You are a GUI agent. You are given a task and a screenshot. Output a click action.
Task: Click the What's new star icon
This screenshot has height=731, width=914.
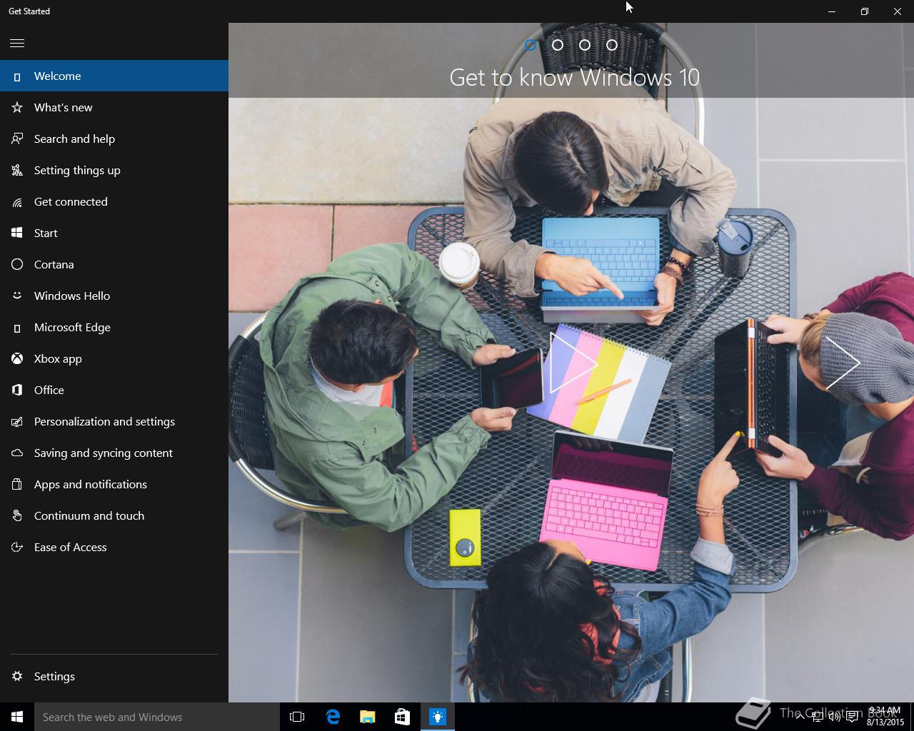tap(17, 108)
